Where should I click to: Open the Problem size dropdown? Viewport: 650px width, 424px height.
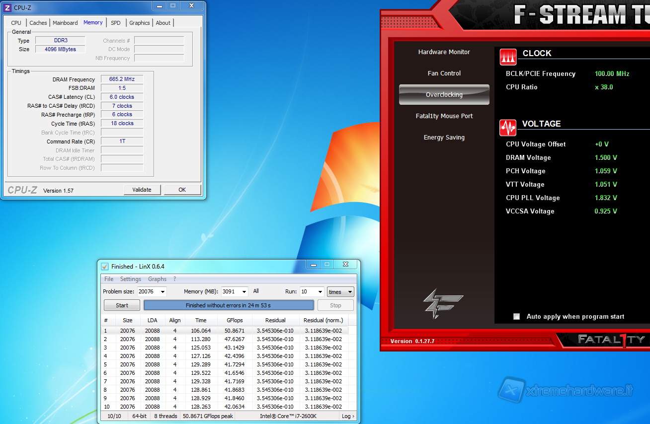point(162,292)
